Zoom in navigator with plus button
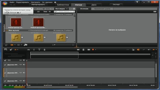Screen dimensions: 160x90 pos(156,53)
